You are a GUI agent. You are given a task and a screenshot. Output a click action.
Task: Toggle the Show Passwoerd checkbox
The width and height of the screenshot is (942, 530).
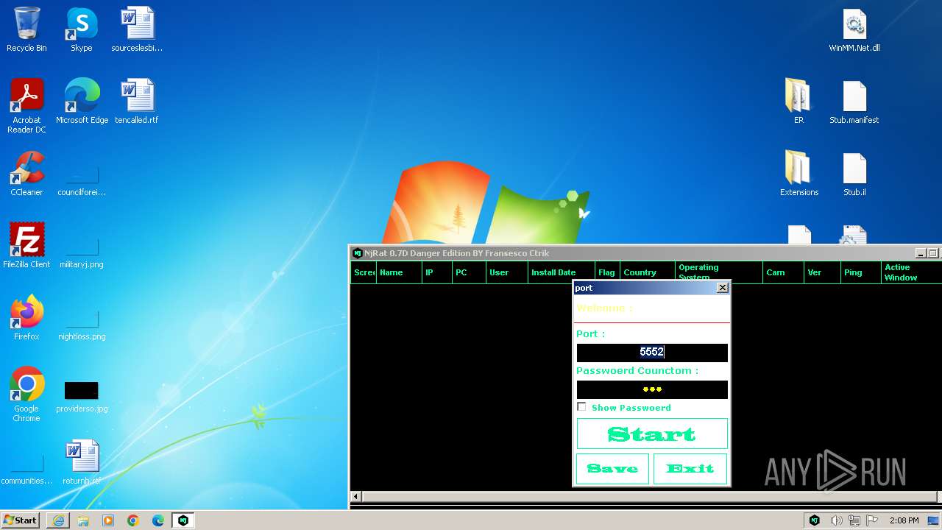click(581, 406)
